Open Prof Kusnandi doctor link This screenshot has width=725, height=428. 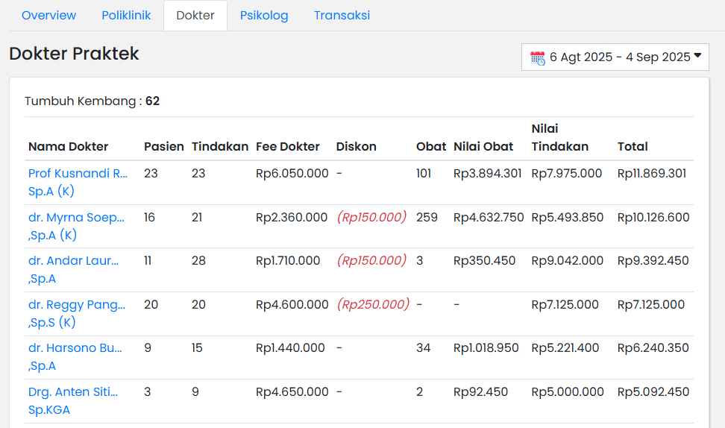[78, 174]
